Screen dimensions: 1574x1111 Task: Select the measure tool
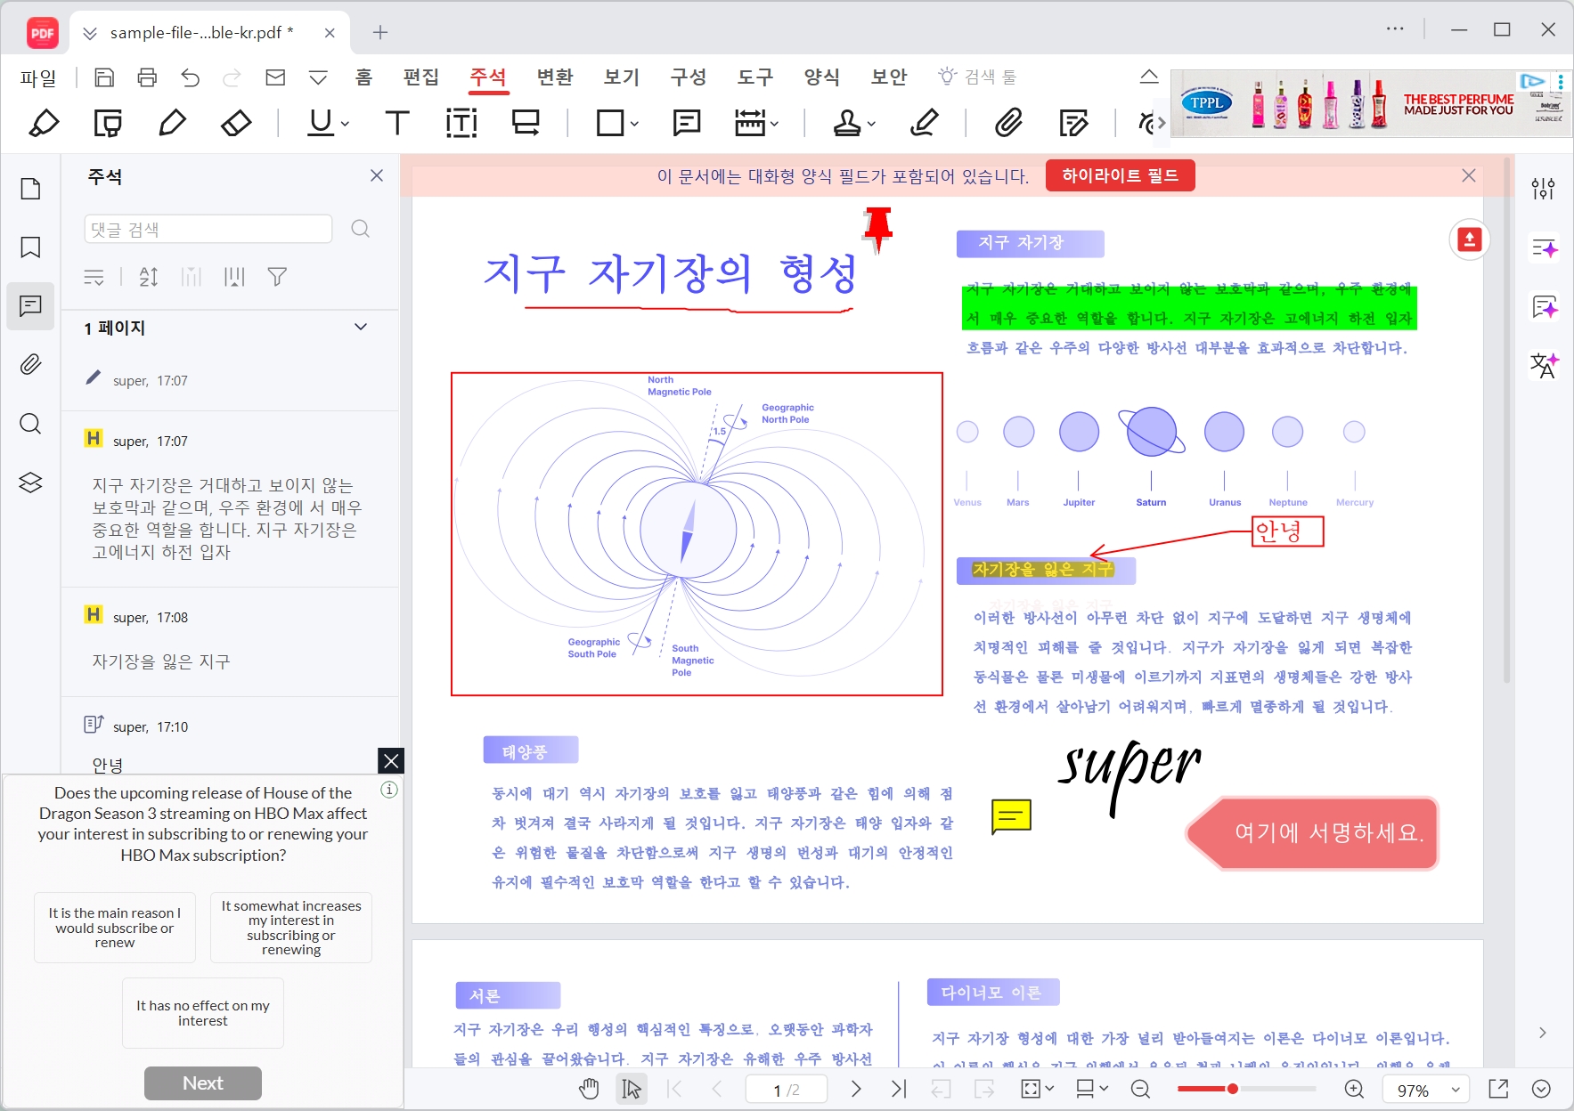[750, 123]
